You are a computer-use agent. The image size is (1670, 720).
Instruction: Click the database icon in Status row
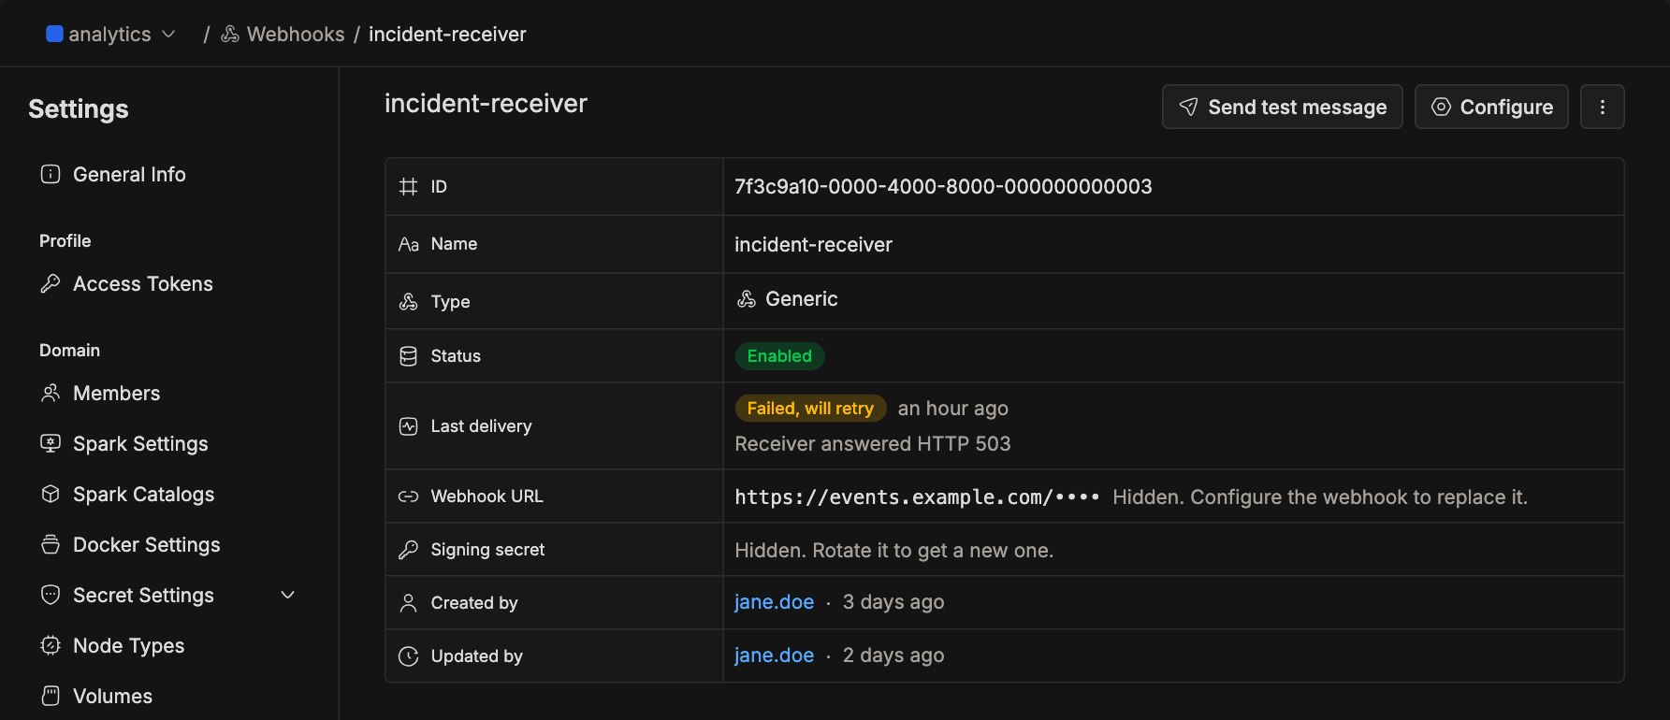pyautogui.click(x=408, y=355)
